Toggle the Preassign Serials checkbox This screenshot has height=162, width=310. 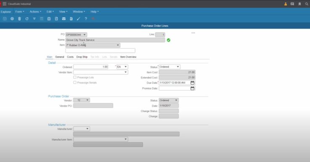click(x=75, y=82)
